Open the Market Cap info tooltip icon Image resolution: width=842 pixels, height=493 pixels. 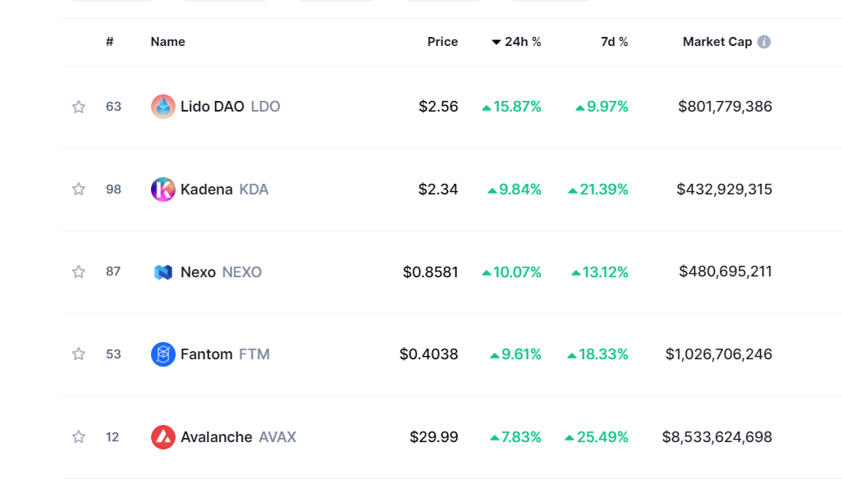coord(764,42)
